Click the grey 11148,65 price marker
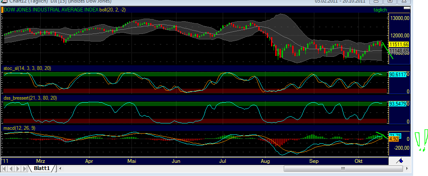Viewport: 428px width, 176px height. coord(399,50)
